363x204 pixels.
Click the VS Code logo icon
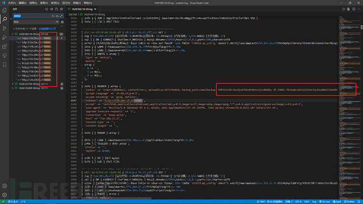pyautogui.click(x=3, y=3)
